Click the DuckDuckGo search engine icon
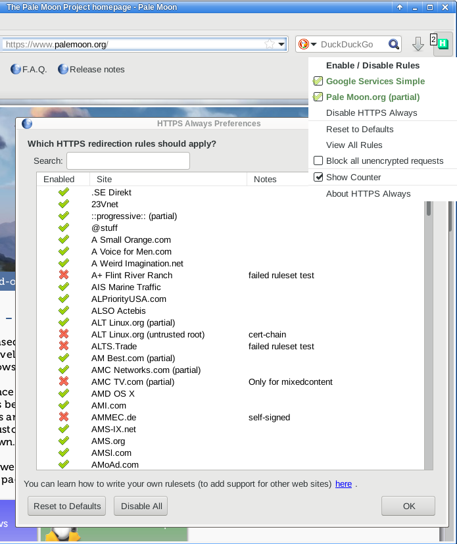This screenshot has height=544, width=457. [304, 44]
